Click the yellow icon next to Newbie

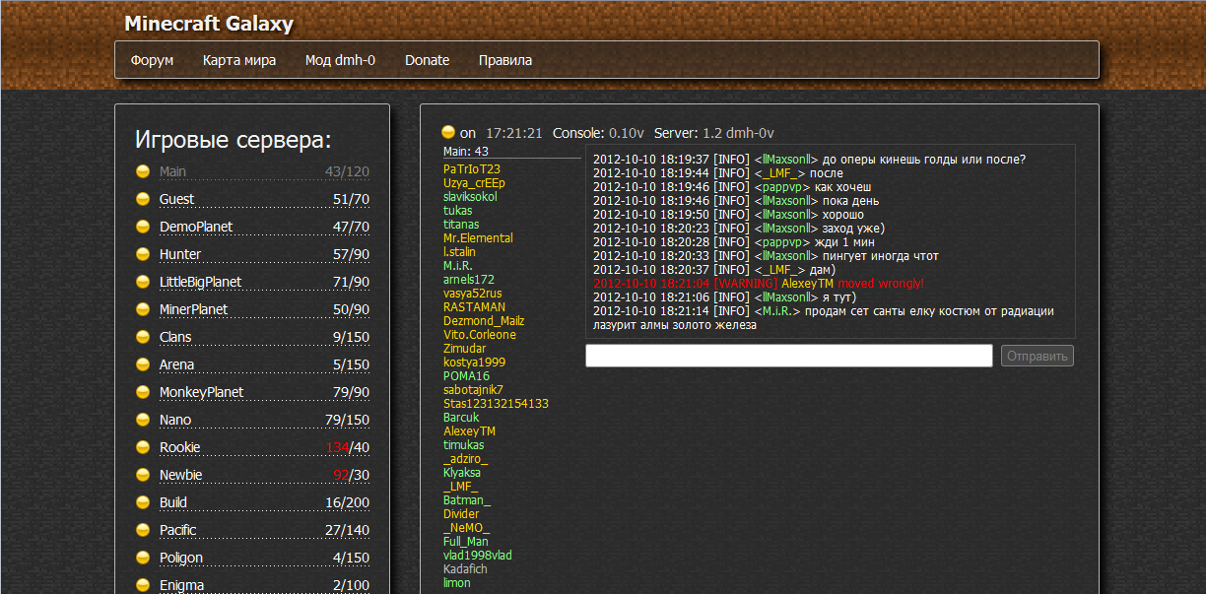pos(143,475)
